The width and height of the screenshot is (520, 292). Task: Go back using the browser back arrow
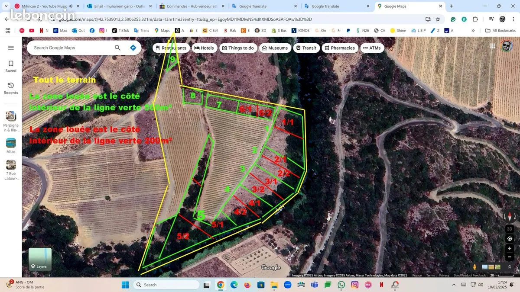tap(6, 19)
